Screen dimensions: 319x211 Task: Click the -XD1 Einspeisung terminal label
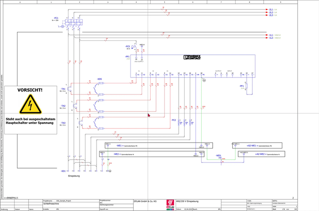[63, 171]
